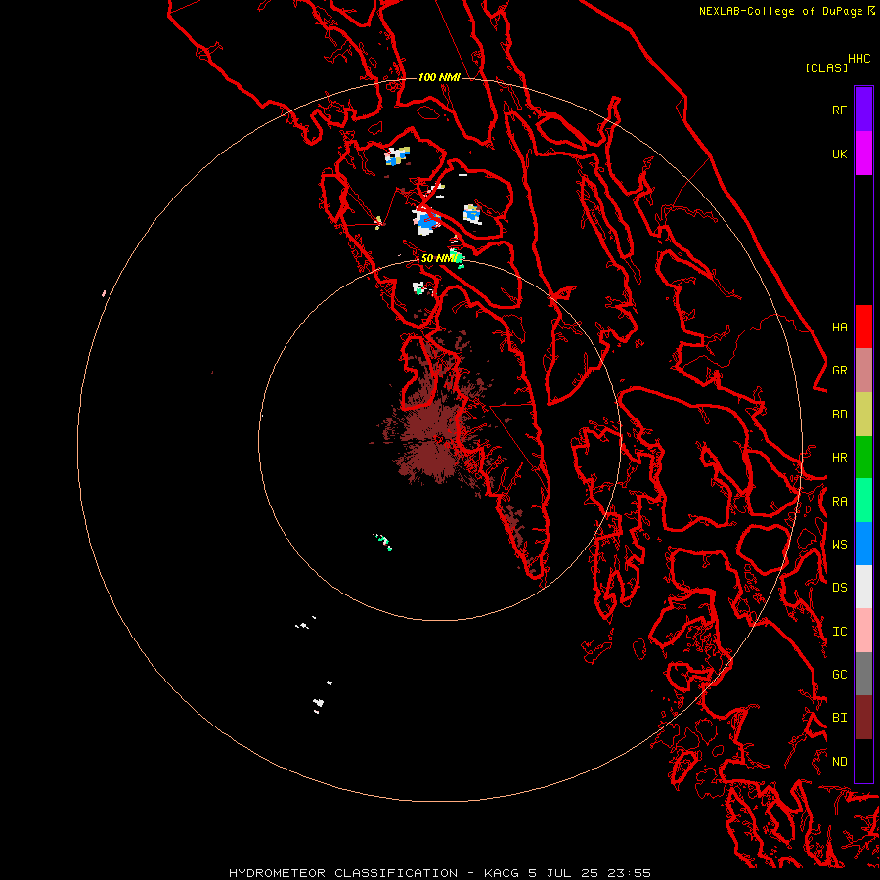The width and height of the screenshot is (880, 880).
Task: Click the 50 NMI range ring label
Action: (x=439, y=258)
